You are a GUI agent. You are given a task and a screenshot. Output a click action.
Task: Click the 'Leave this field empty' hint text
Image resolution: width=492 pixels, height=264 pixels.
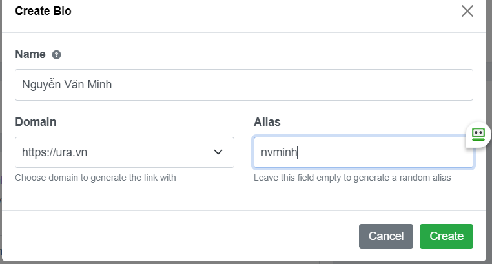click(352, 178)
